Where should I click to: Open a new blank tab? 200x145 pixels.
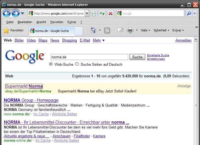tap(79, 31)
